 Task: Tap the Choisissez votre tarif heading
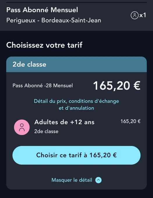[44, 45]
